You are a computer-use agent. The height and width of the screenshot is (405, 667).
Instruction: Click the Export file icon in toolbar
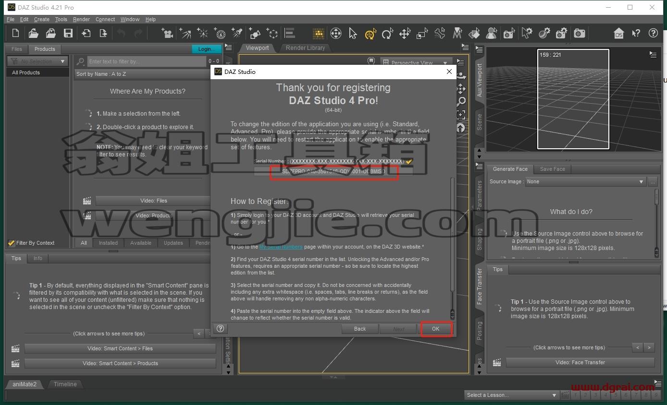pos(103,33)
